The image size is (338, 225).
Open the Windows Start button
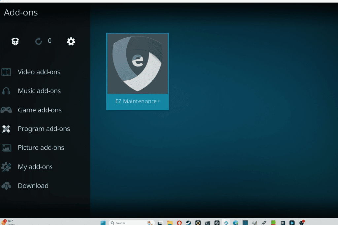click(103, 223)
